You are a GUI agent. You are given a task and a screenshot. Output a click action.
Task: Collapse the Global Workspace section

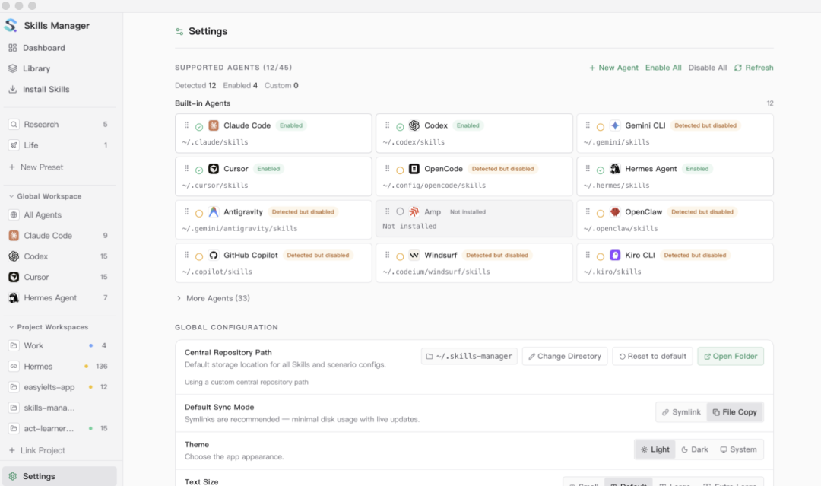click(45, 196)
